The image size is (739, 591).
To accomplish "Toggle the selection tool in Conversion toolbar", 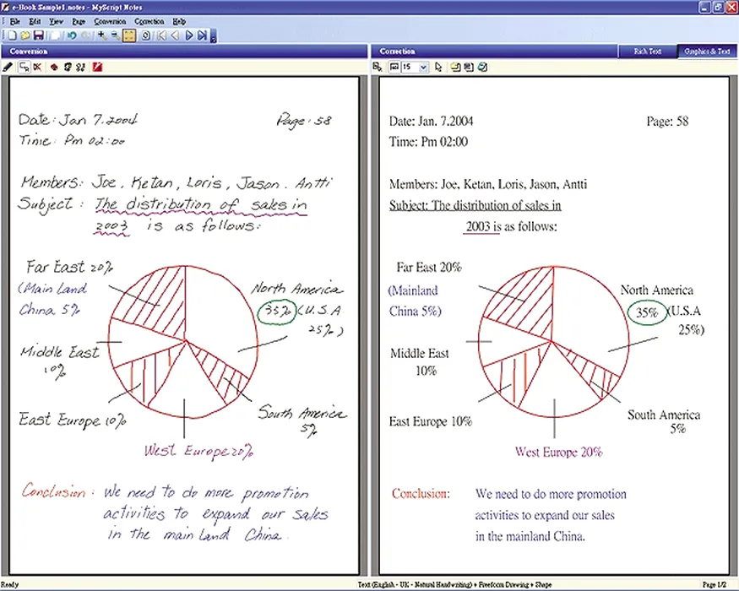I will pyautogui.click(x=24, y=67).
